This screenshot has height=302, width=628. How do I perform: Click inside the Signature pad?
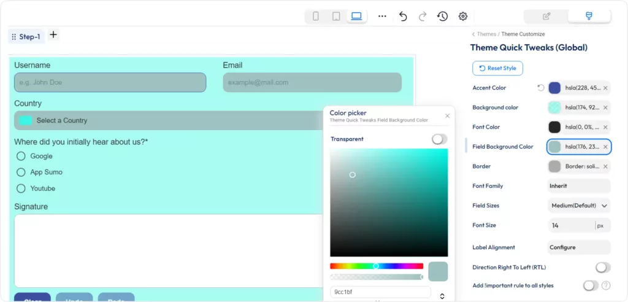169,250
